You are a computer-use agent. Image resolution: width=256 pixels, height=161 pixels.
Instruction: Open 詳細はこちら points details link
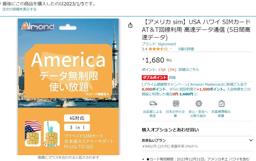click(x=189, y=70)
